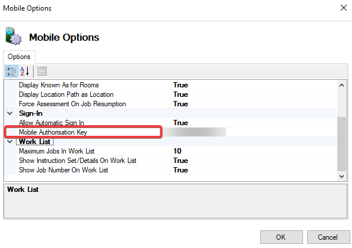Collapse the Sign-In category
Viewport: 352px width, 248px height.
10,113
